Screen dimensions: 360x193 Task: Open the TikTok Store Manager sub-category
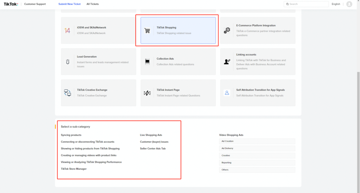[74, 169]
